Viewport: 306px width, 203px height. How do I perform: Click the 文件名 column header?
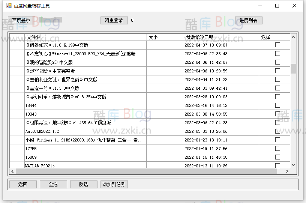pos(85,37)
